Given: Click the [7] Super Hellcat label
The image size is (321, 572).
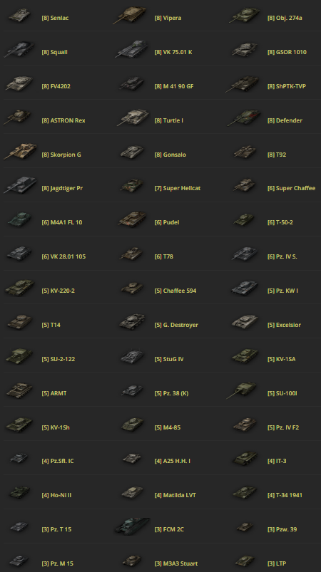Looking at the screenshot, I should tap(177, 188).
